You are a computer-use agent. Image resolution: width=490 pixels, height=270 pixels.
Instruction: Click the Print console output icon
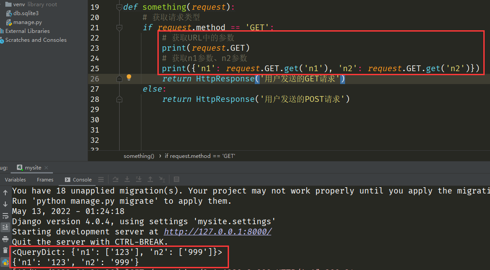[x=5, y=239]
